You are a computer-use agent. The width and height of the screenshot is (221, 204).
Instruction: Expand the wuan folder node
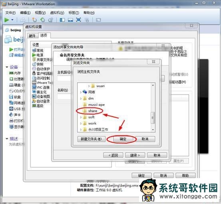point(89,86)
